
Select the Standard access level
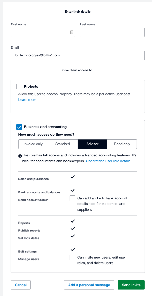click(x=63, y=144)
